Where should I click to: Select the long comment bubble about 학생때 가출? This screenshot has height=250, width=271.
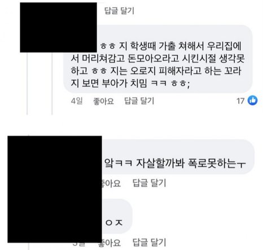(158, 59)
